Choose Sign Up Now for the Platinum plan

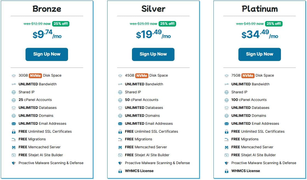pyautogui.click(x=260, y=54)
